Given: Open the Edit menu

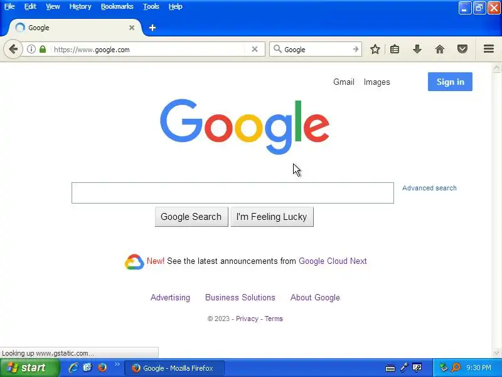Looking at the screenshot, I should click(30, 6).
